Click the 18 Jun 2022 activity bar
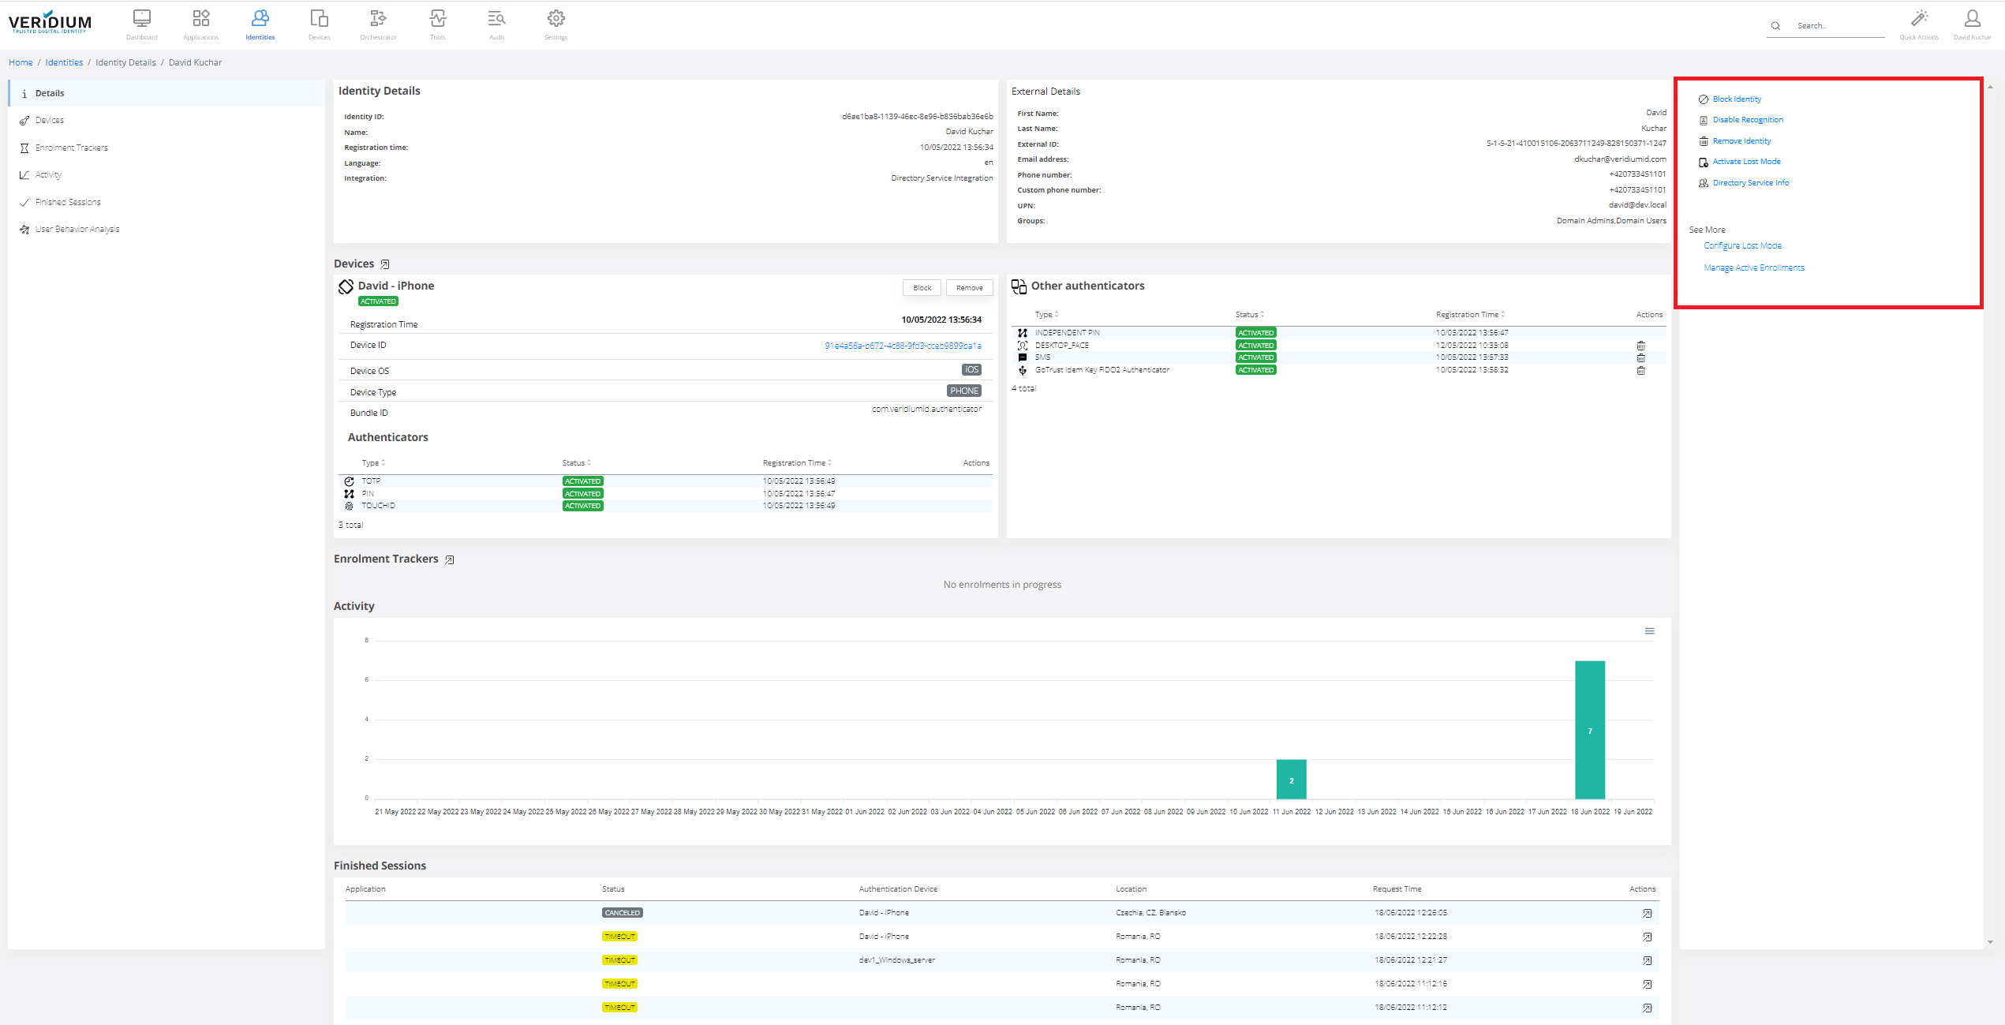The width and height of the screenshot is (2005, 1025). [1589, 729]
